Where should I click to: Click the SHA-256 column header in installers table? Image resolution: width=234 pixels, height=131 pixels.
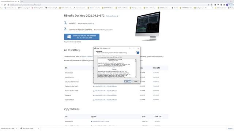pos(156,68)
